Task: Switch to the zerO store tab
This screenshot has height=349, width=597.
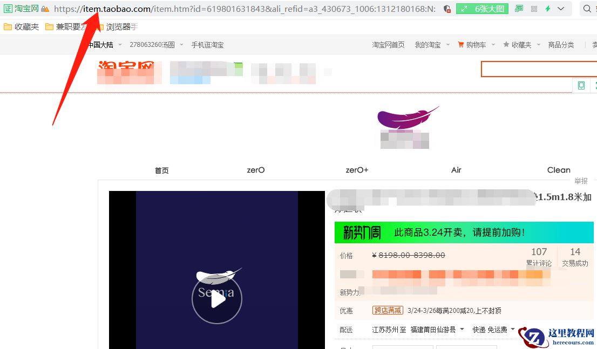Action: 255,170
